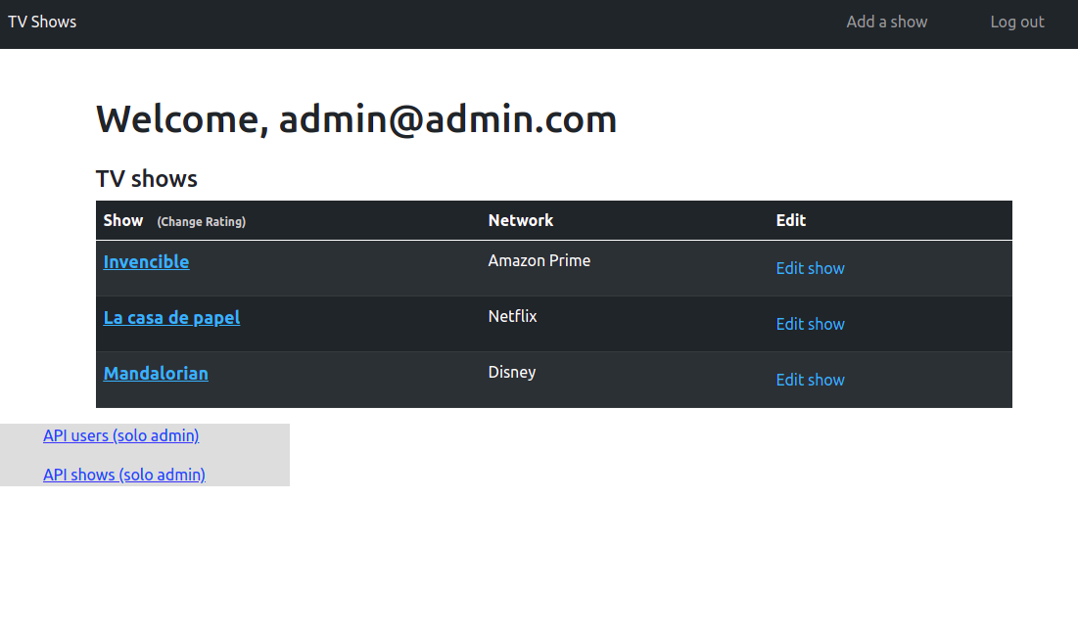
Task: Click the Welcome, admin@admin.com heading
Action: coord(356,119)
